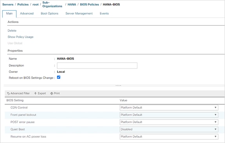This screenshot has height=143, width=225.
Task: Switch to the Advanced tab
Action: (27, 13)
